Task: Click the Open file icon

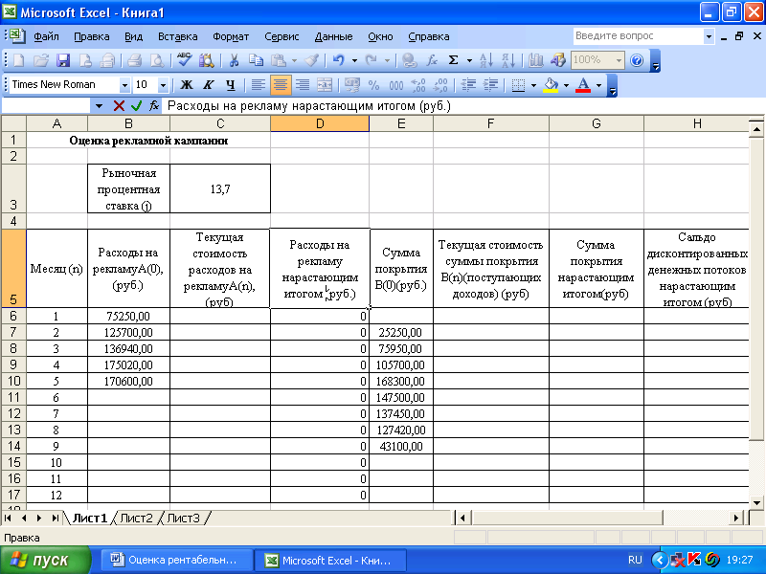Action: (x=41, y=60)
